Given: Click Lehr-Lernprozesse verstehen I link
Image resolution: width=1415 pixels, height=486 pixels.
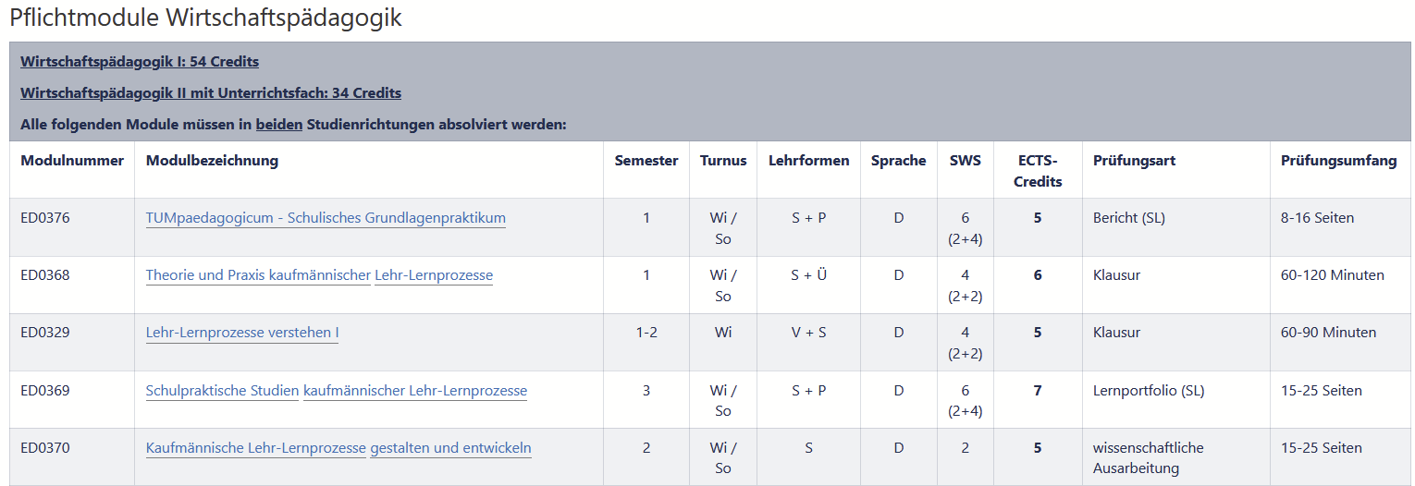Looking at the screenshot, I should pos(242,334).
